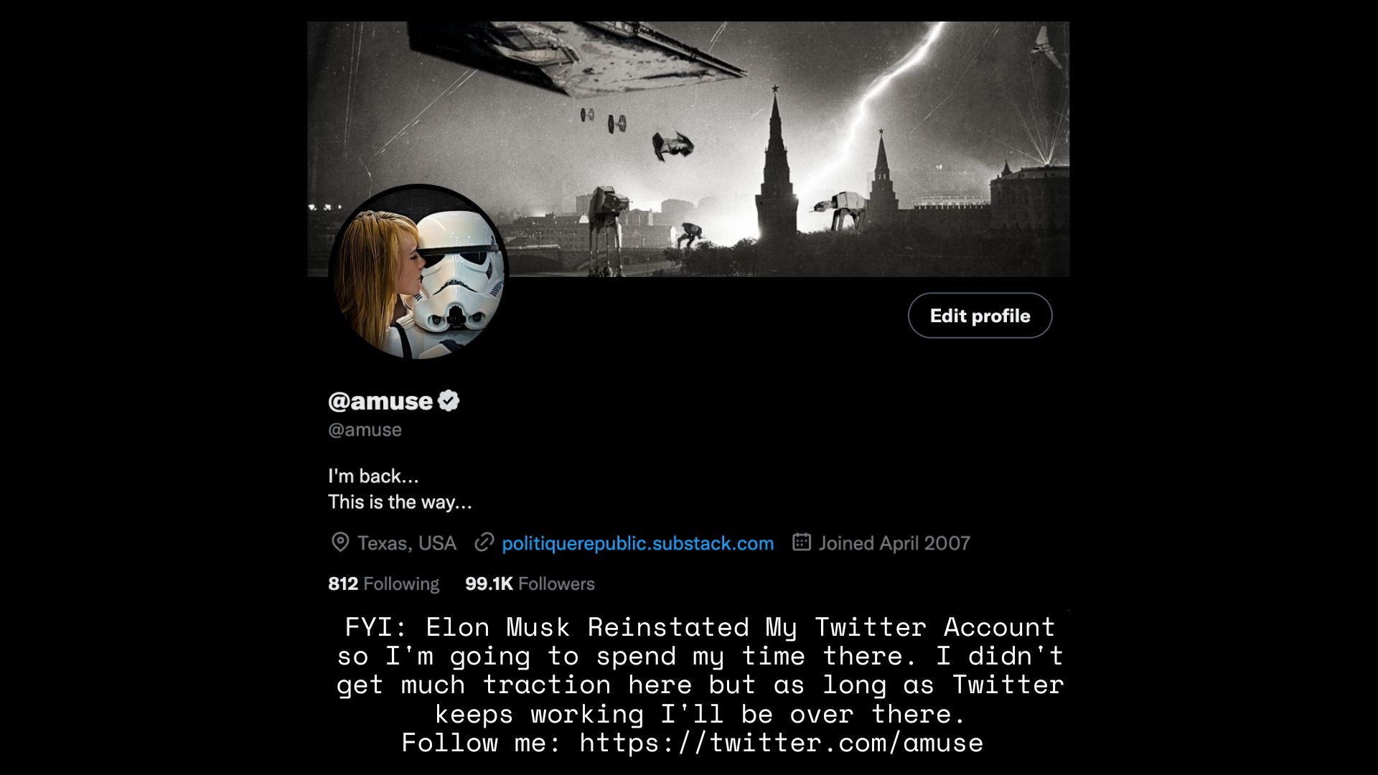
Task: Click the verified checkmark badge
Action: [449, 400]
